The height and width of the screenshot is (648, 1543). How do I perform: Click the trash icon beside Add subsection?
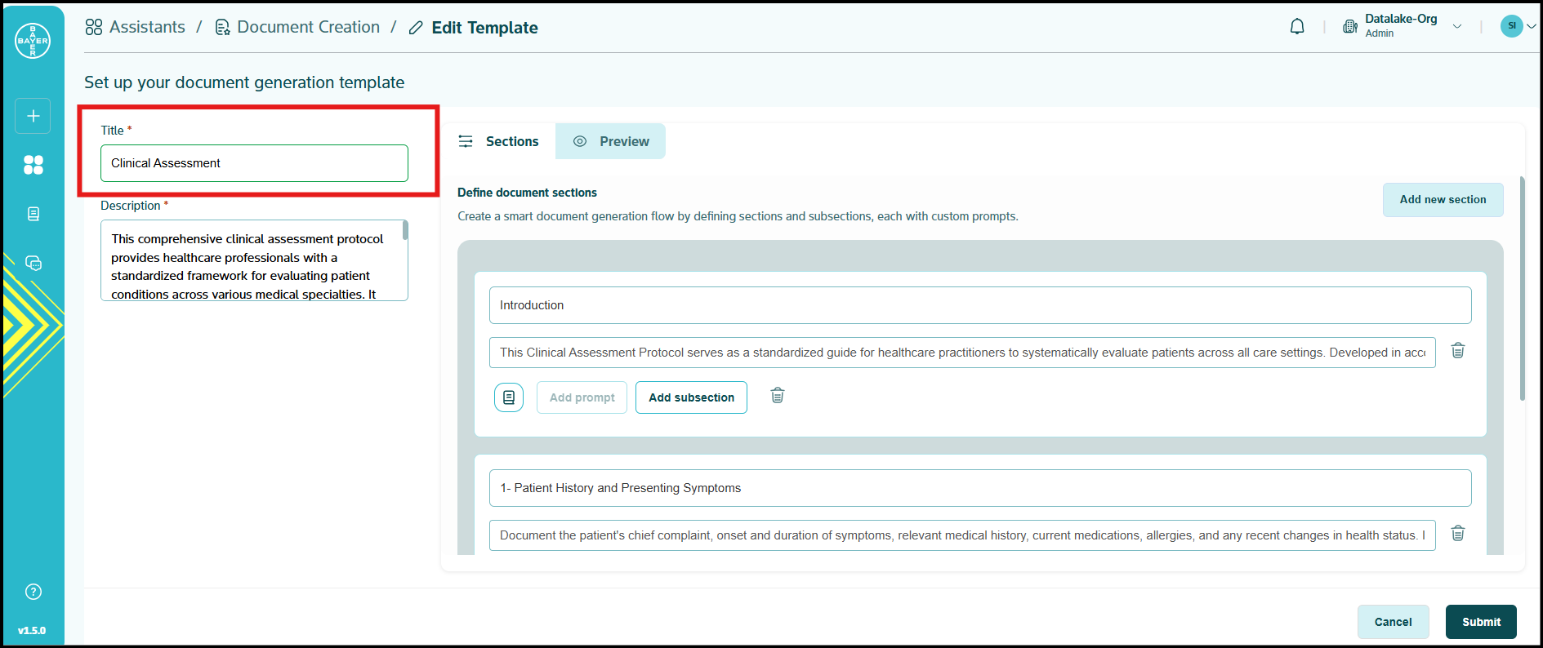[x=777, y=396]
